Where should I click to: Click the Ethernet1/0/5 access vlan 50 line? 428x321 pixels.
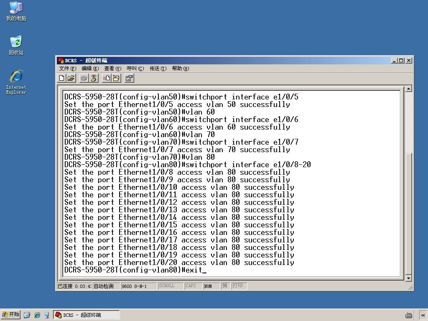(x=177, y=104)
